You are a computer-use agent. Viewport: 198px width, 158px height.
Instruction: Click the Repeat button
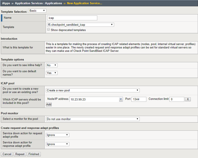[x=20, y=154]
